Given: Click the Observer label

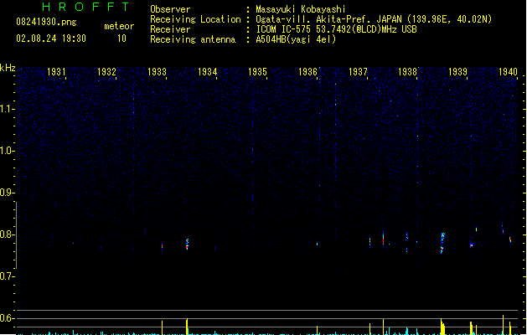Looking at the screenshot, I should [x=170, y=9].
